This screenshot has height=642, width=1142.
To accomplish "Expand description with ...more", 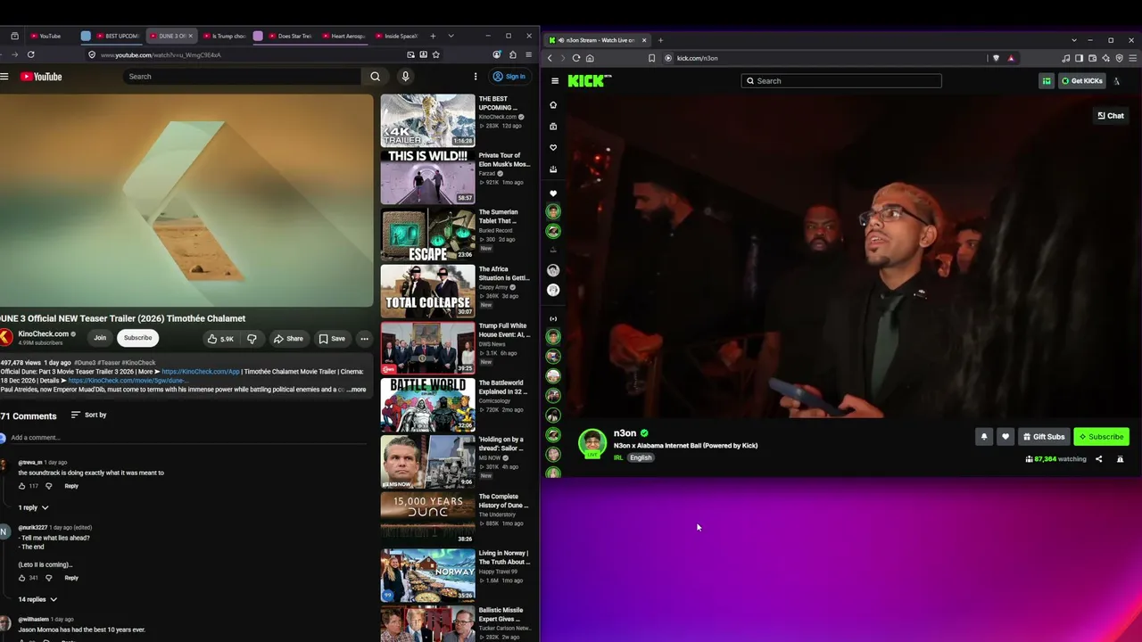I will click(355, 390).
